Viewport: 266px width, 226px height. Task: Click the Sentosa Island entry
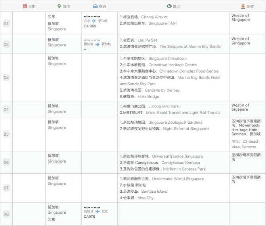(x=144, y=192)
